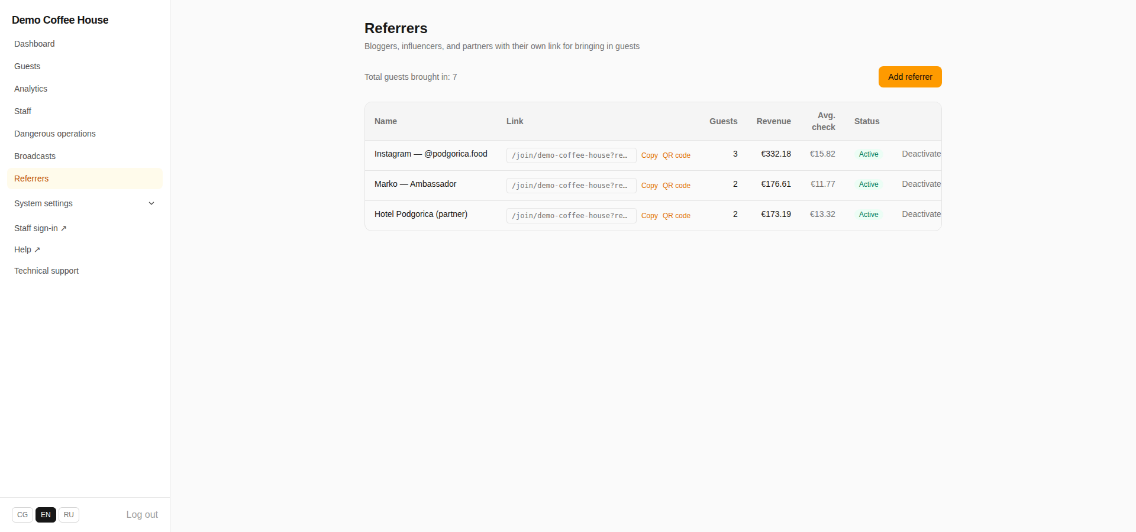Deactivate Hotel Podgorica partner referrer

tap(921, 214)
